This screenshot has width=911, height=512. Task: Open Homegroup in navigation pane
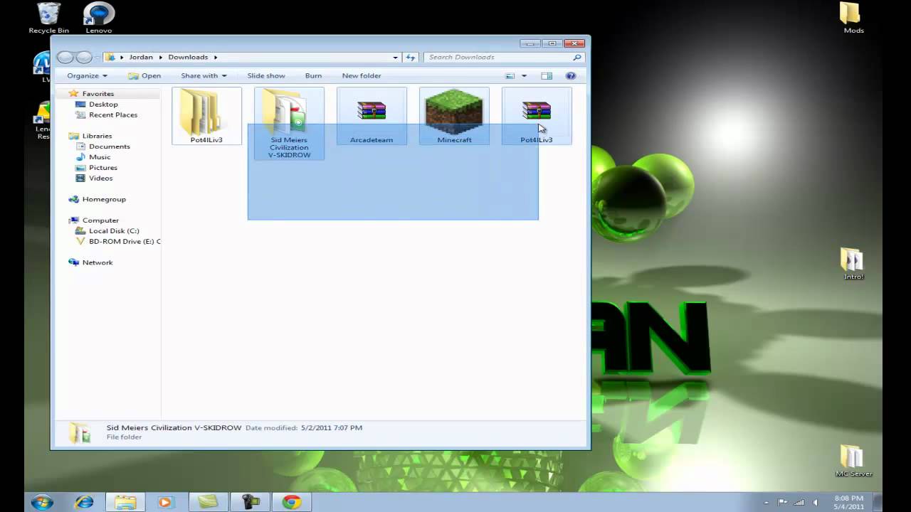click(x=104, y=200)
